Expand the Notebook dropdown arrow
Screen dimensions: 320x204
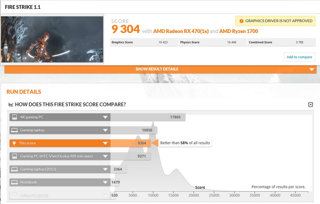tap(105, 182)
